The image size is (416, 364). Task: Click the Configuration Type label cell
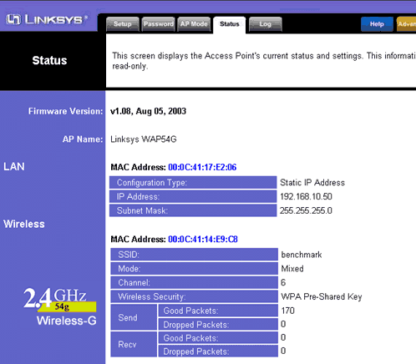click(193, 183)
